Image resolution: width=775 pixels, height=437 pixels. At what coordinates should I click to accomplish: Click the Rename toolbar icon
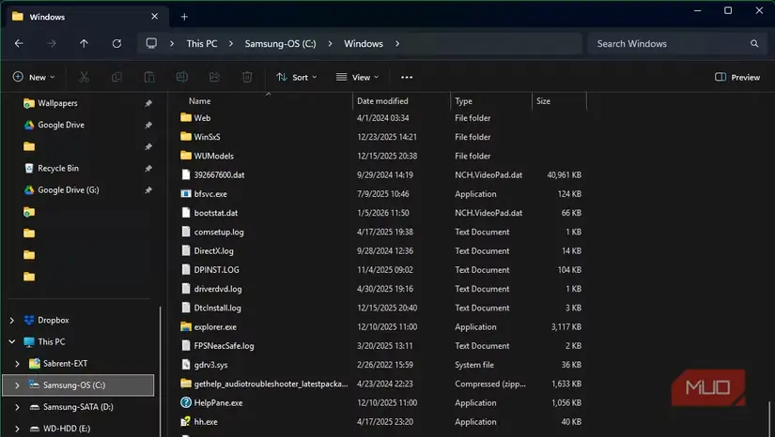[x=182, y=77]
